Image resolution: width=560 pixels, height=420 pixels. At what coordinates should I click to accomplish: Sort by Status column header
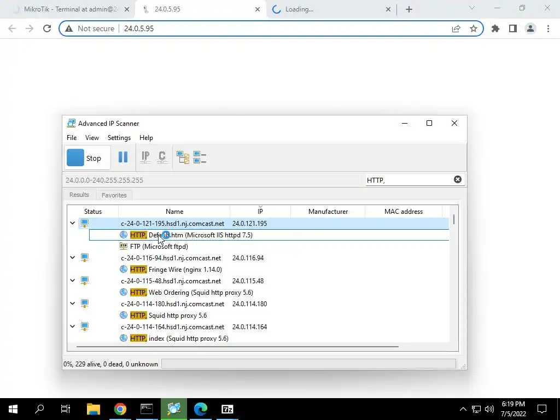93,212
